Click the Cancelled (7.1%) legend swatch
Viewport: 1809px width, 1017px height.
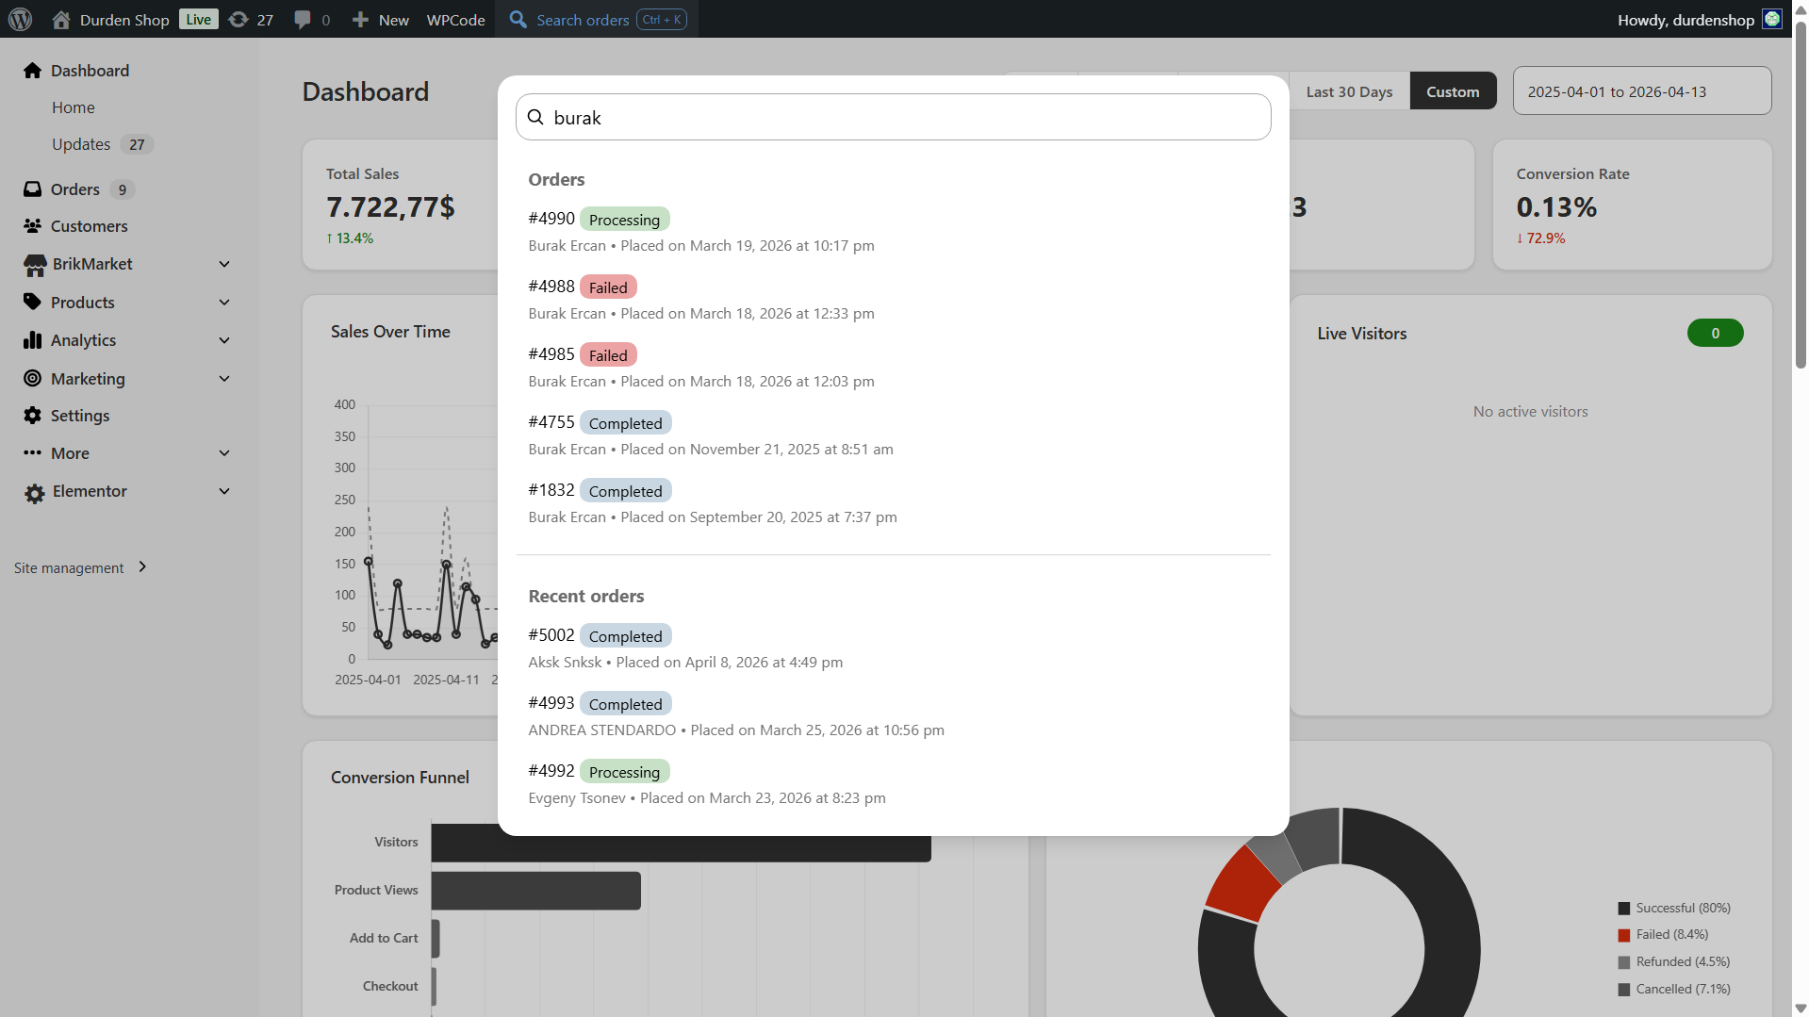point(1624,990)
